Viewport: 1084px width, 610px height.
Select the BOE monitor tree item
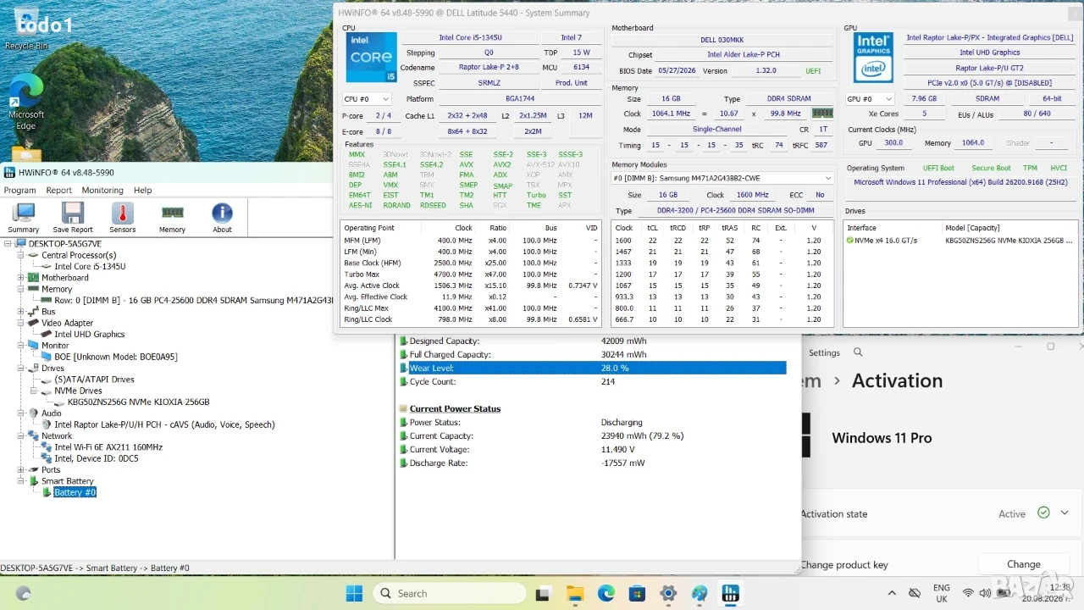(116, 357)
